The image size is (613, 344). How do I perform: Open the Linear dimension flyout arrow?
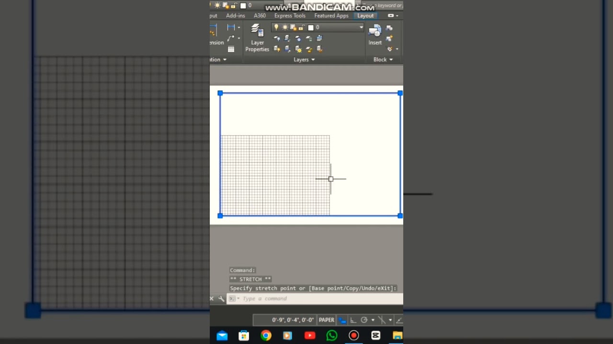239,27
